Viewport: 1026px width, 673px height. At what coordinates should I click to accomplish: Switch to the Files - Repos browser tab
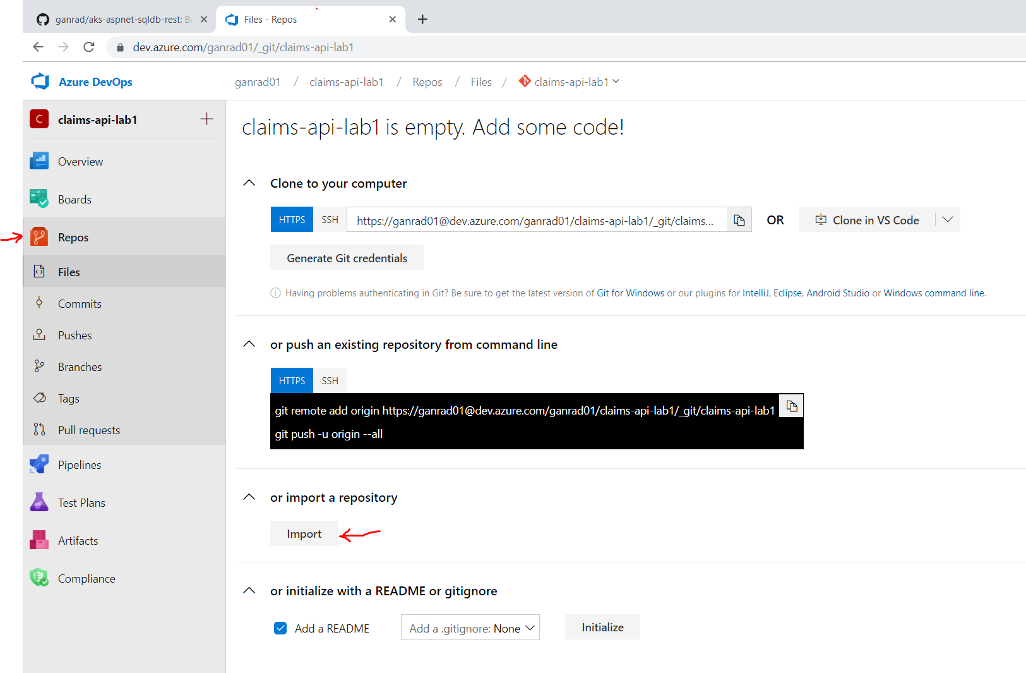[309, 20]
